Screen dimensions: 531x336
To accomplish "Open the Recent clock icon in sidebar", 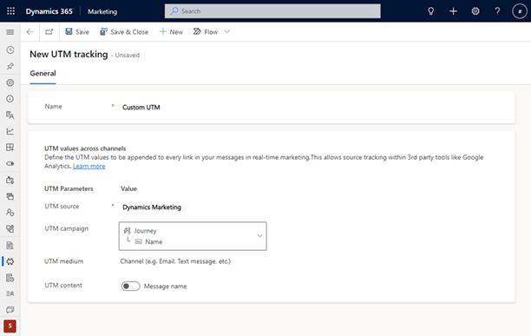I will (x=10, y=50).
